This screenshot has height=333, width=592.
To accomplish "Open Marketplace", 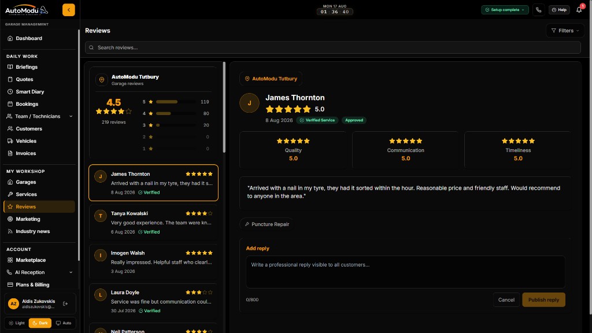I will (39, 260).
